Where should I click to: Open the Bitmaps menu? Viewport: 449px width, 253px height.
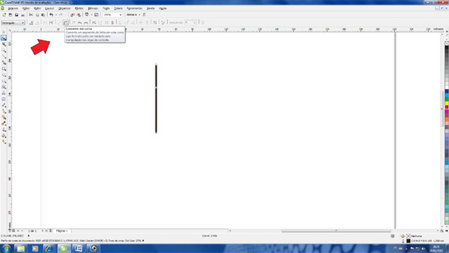pyautogui.click(x=93, y=8)
